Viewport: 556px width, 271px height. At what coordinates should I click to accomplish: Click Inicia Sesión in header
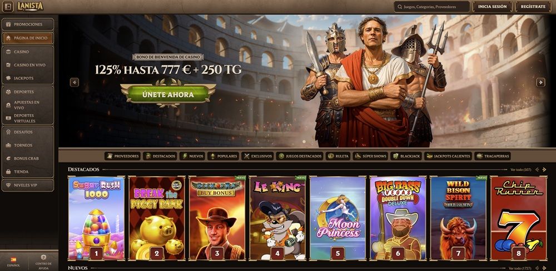492,6
